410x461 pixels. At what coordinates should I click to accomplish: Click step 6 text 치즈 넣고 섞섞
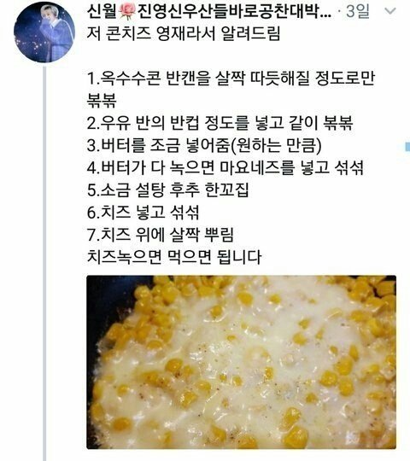coord(143,213)
